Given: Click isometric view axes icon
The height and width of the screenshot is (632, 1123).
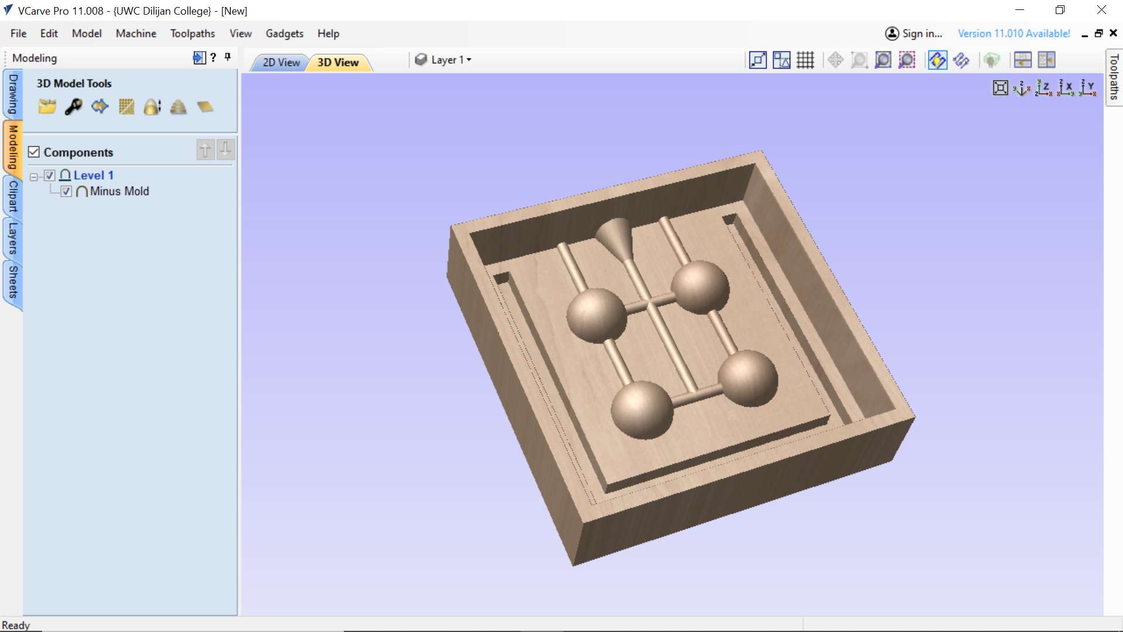Looking at the screenshot, I should [1021, 88].
